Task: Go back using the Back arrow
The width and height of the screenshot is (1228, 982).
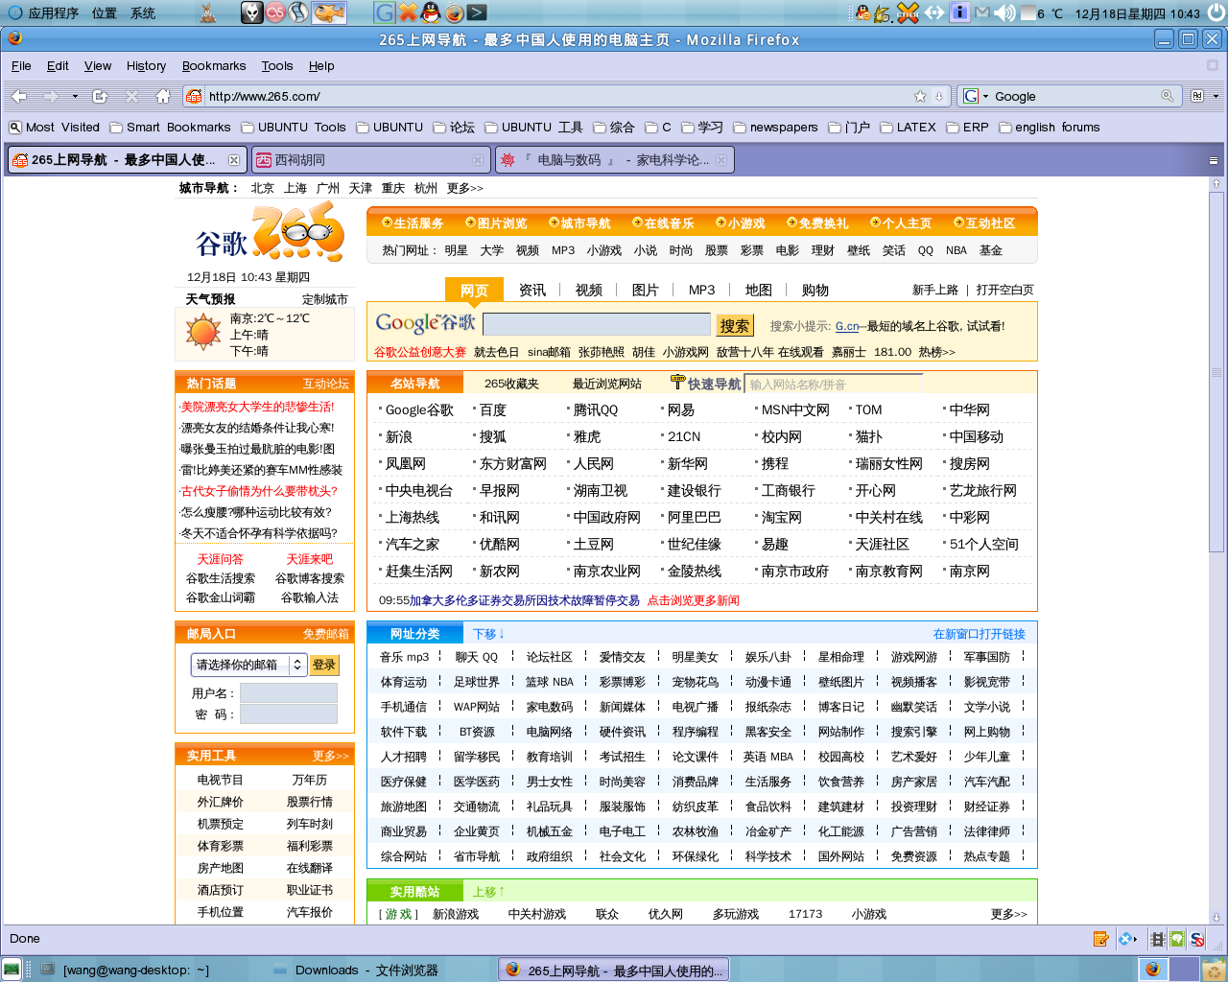Action: 19,96
